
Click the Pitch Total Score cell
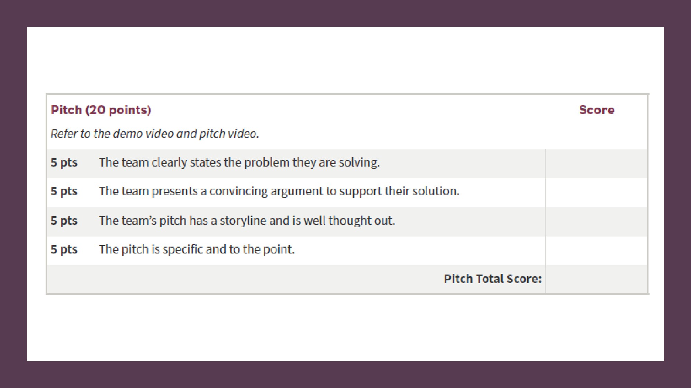pyautogui.click(x=596, y=279)
